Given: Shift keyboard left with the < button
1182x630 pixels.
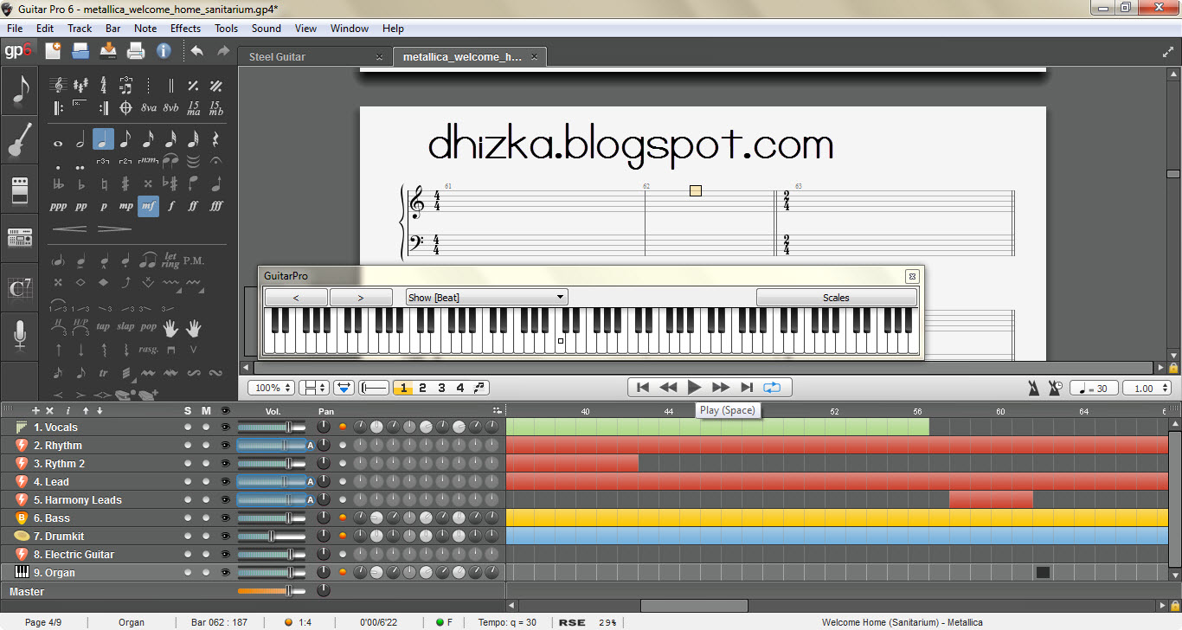Looking at the screenshot, I should pos(296,298).
